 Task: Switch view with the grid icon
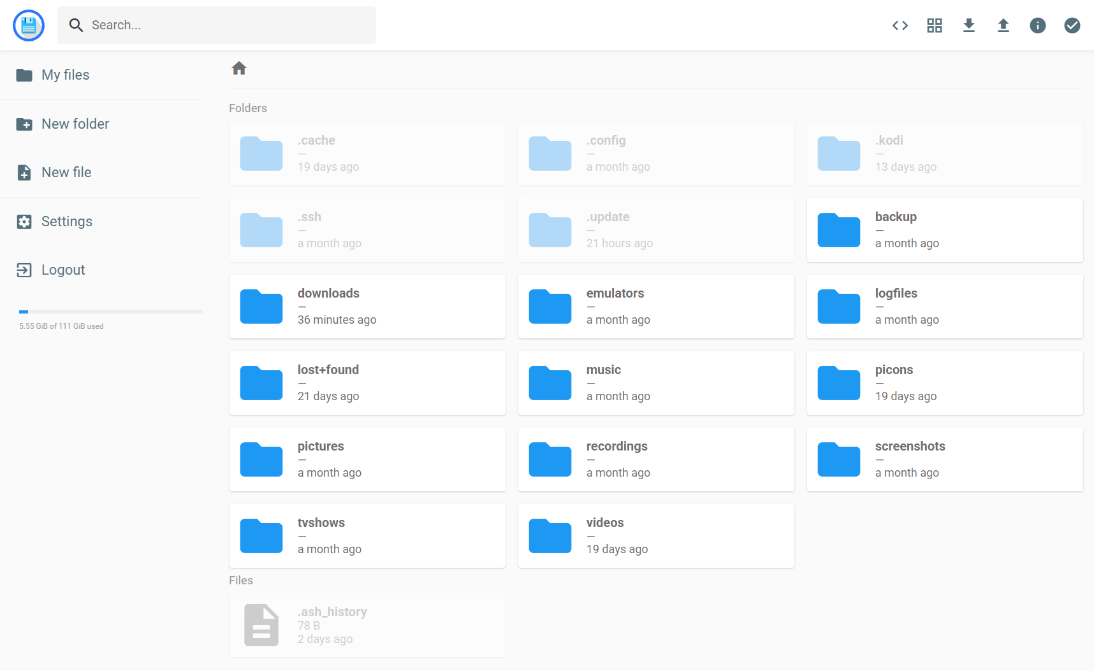click(934, 25)
